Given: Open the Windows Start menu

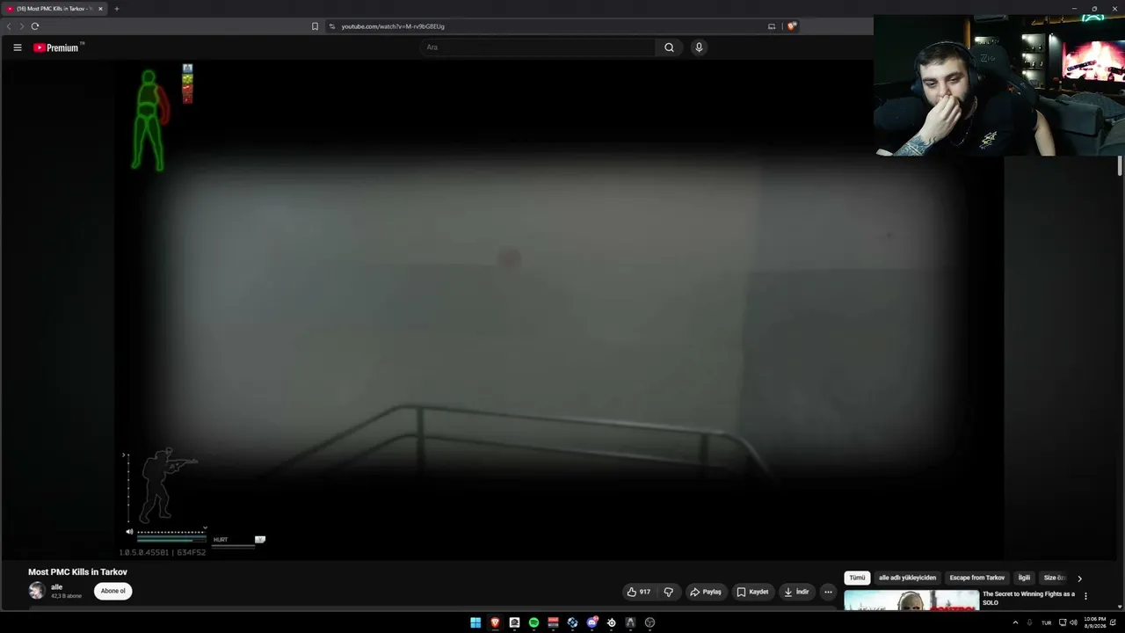Looking at the screenshot, I should pos(475,622).
